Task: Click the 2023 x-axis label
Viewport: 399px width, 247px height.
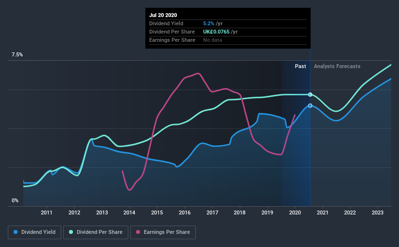Action: [x=378, y=212]
